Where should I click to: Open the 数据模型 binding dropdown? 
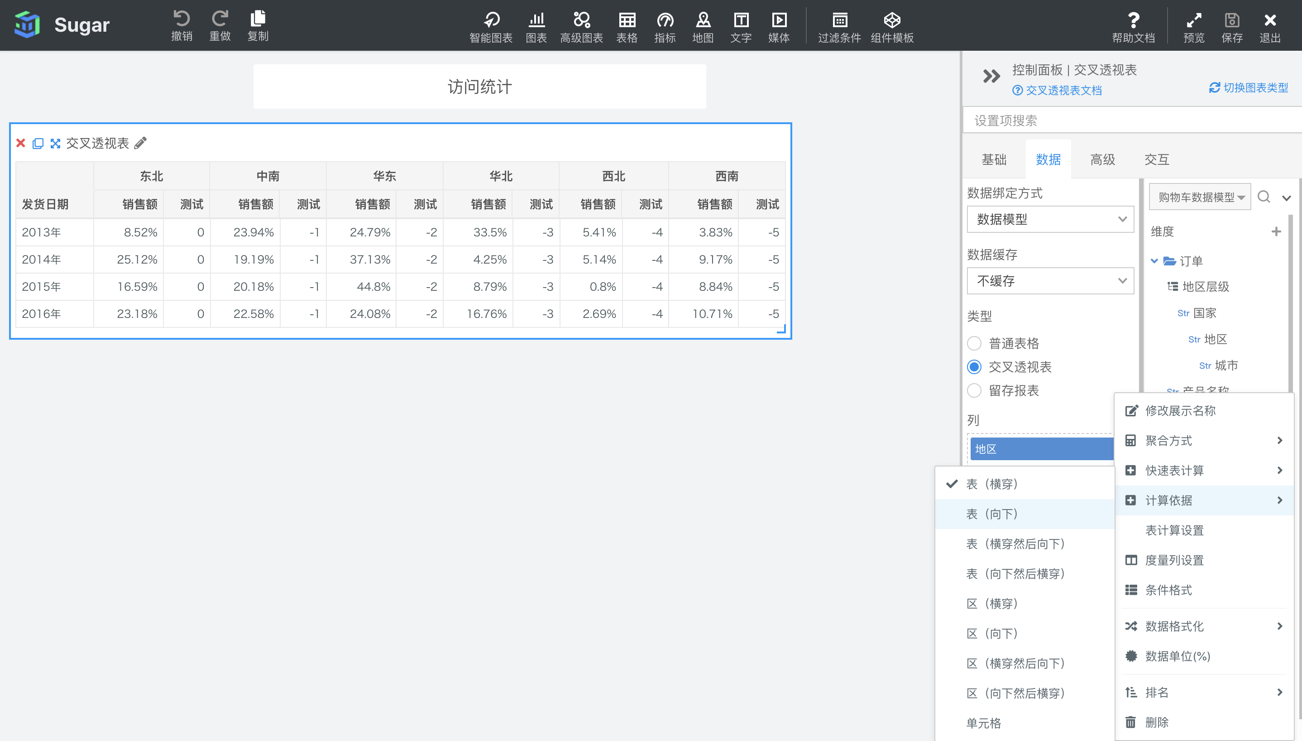(x=1050, y=219)
